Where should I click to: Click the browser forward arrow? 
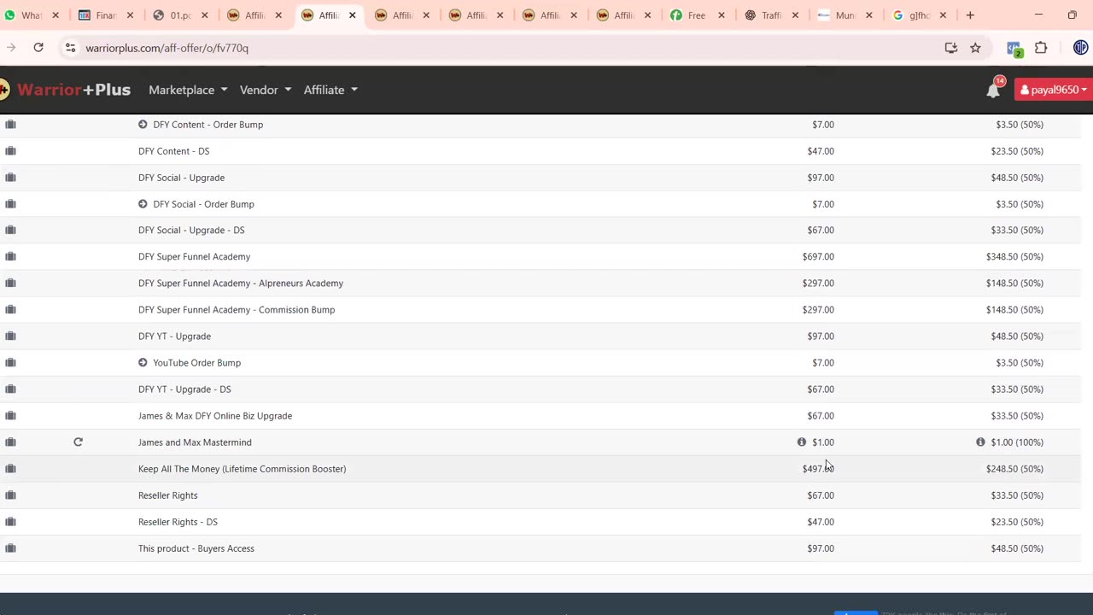click(11, 48)
